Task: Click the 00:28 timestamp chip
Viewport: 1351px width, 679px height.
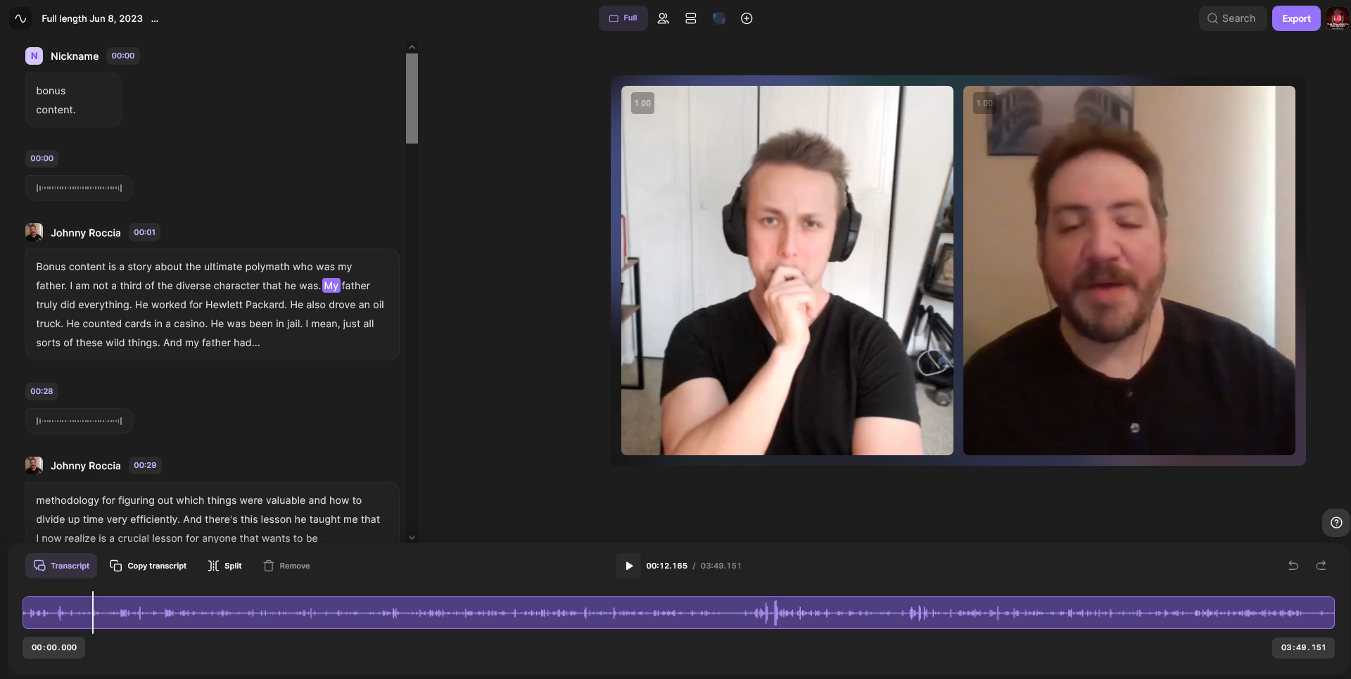Action: (x=42, y=391)
